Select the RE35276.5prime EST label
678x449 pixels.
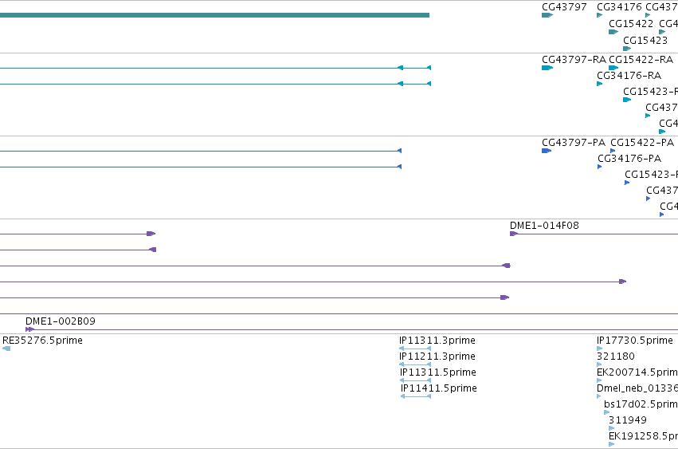tap(42, 341)
